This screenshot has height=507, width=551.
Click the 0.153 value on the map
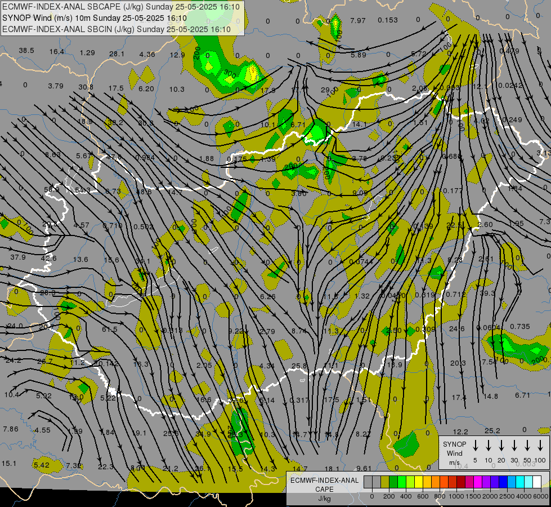click(x=388, y=20)
